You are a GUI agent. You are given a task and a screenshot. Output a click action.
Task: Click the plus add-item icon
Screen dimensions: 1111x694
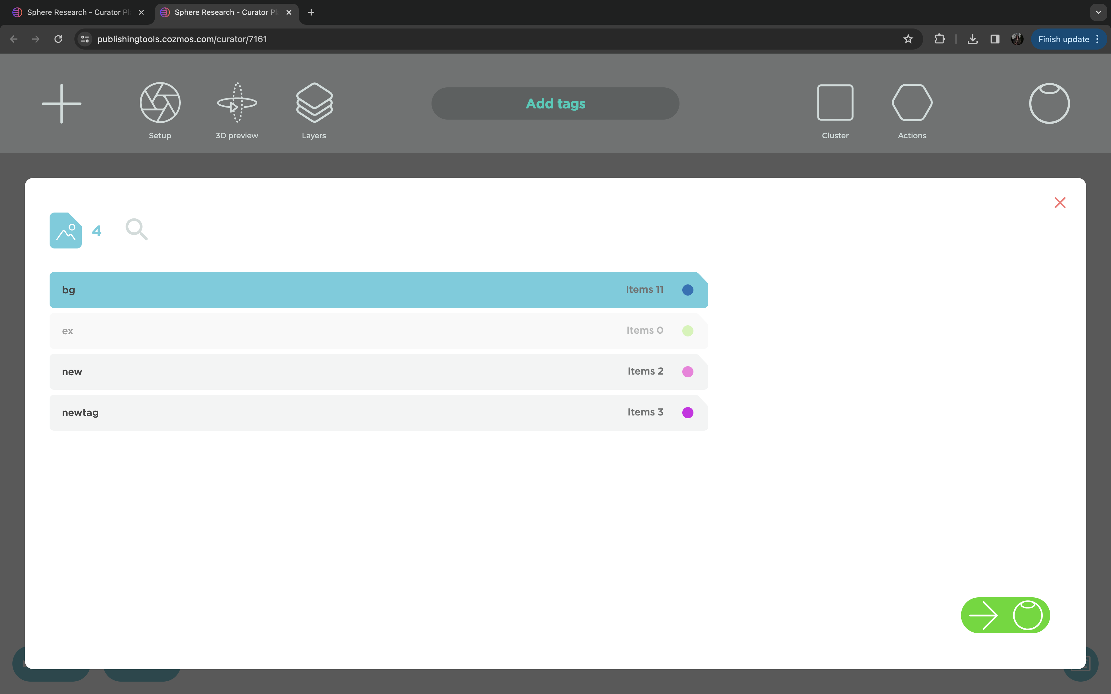pyautogui.click(x=61, y=103)
